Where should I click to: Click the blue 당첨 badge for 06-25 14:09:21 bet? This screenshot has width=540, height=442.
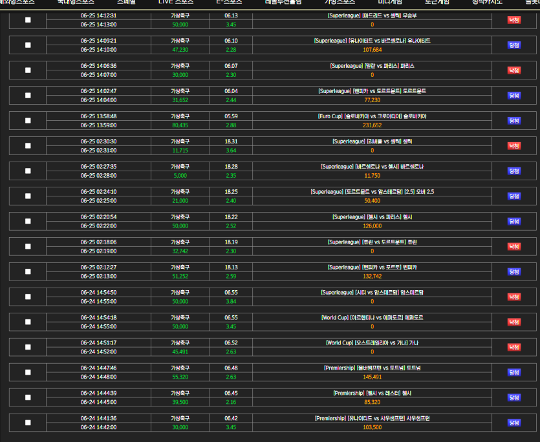513,45
